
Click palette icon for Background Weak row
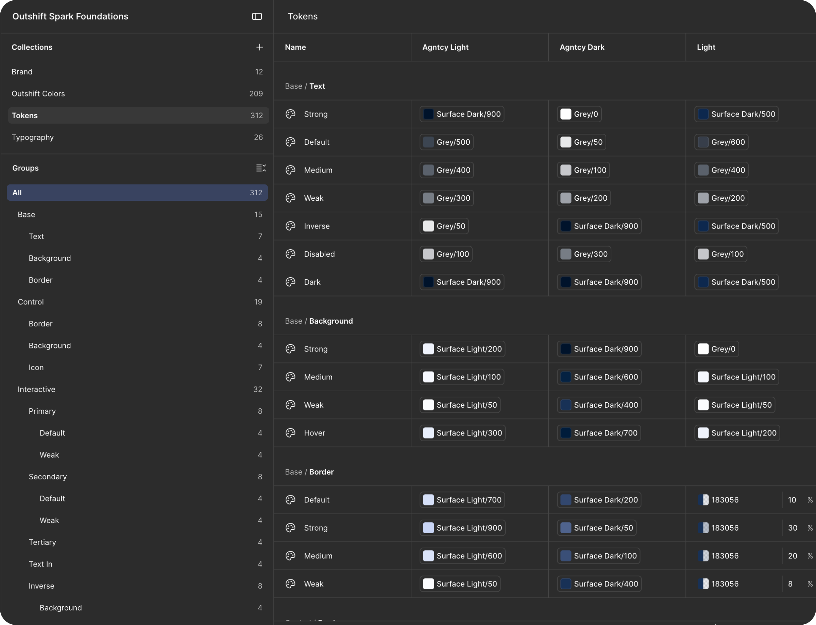coord(290,405)
